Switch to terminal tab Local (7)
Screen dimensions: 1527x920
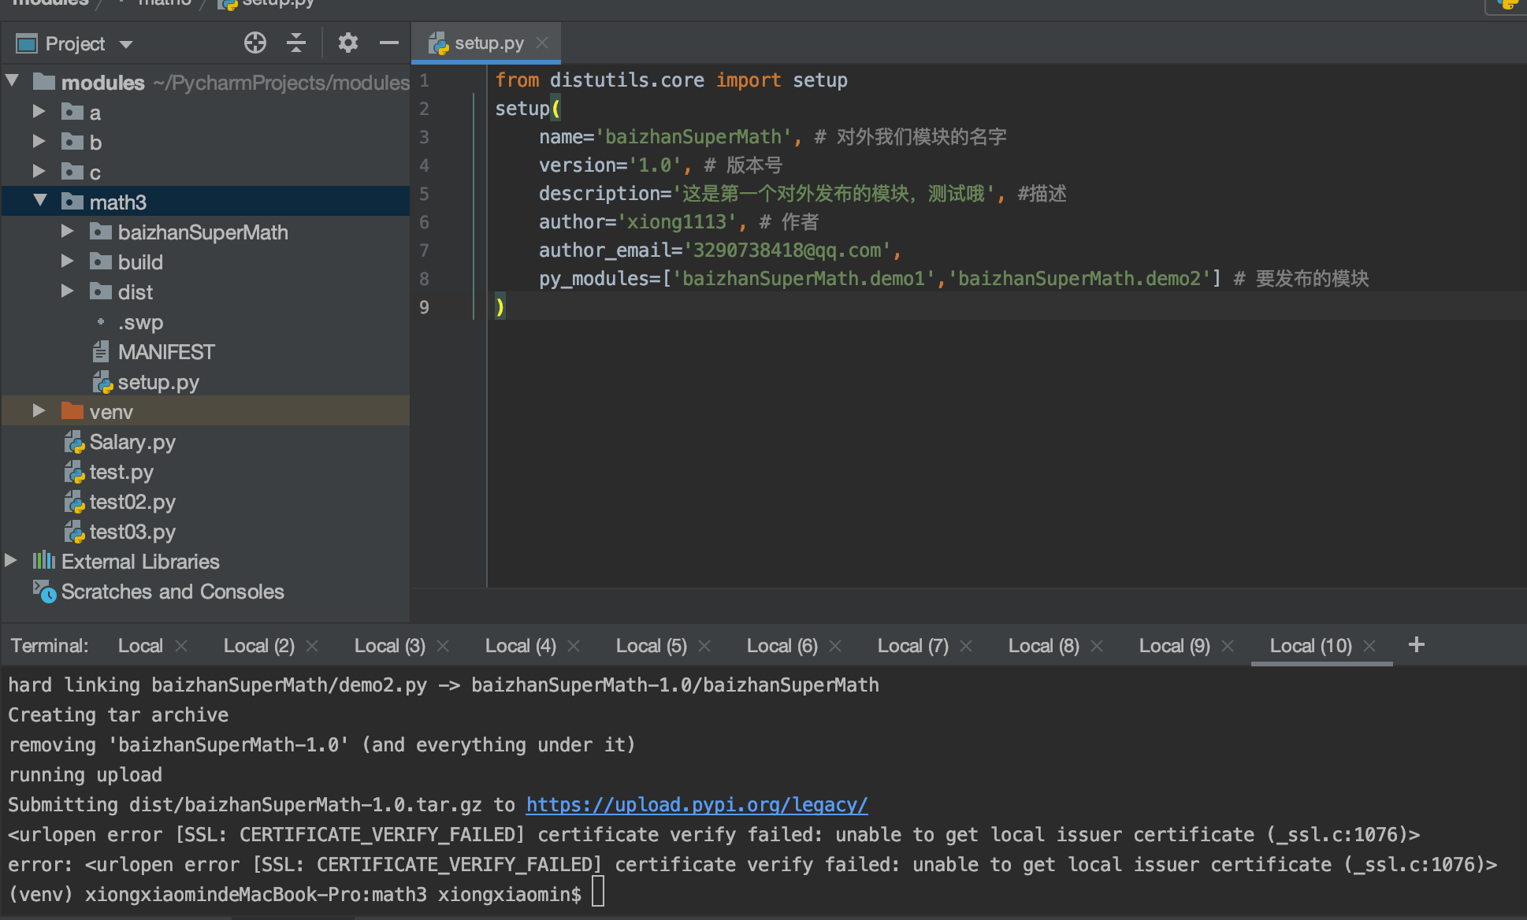tap(912, 646)
